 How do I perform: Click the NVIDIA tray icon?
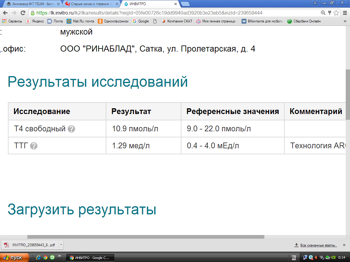tap(333, 257)
